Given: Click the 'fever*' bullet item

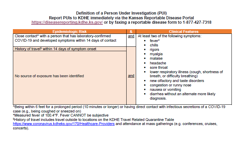Looking at the screenshot, I should click(155, 41).
